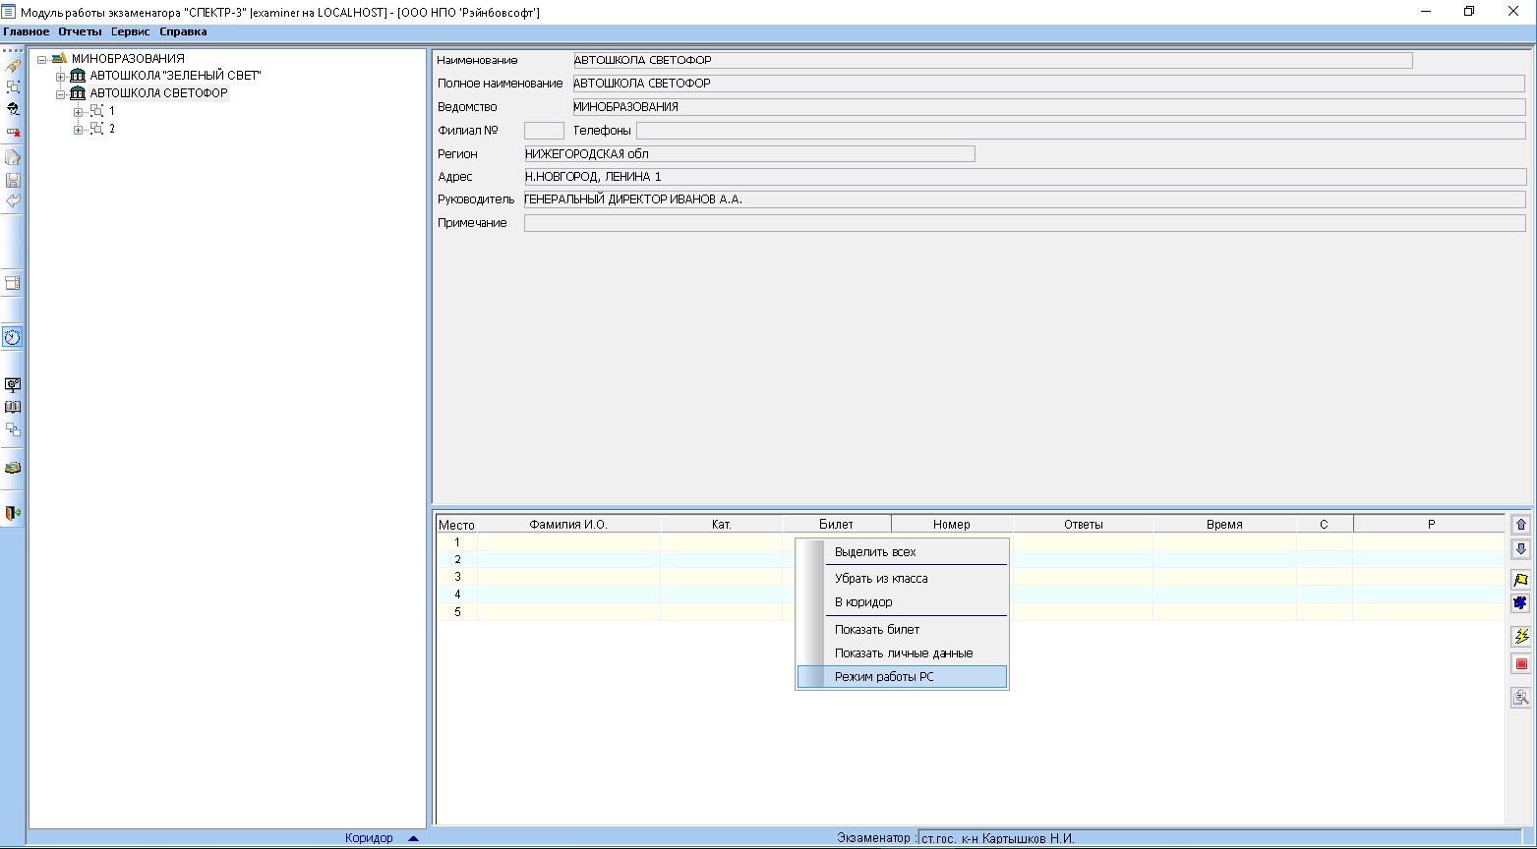
Task: Click the examiner name in status bar
Action: click(998, 839)
